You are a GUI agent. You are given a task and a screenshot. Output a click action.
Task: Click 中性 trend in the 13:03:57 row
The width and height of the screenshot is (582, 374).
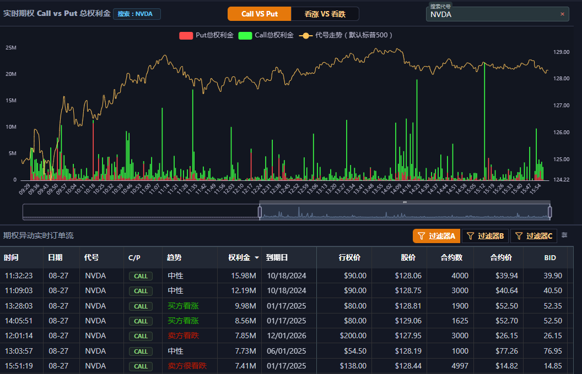coord(175,351)
